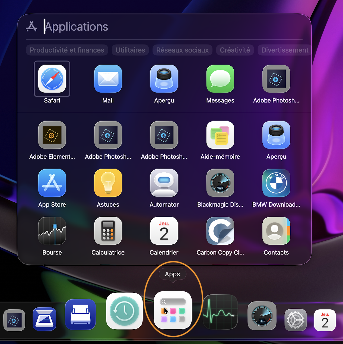Open Aperçu in the alphabetical grid
This screenshot has height=344, width=343.
click(x=276, y=135)
